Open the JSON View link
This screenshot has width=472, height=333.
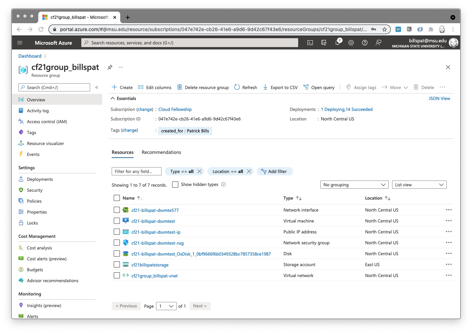439,98
